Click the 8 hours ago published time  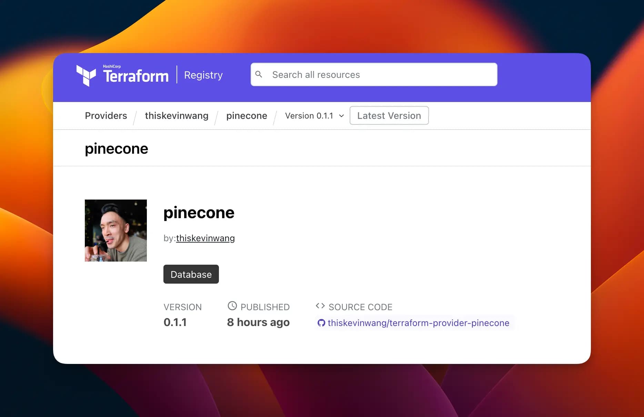point(258,322)
